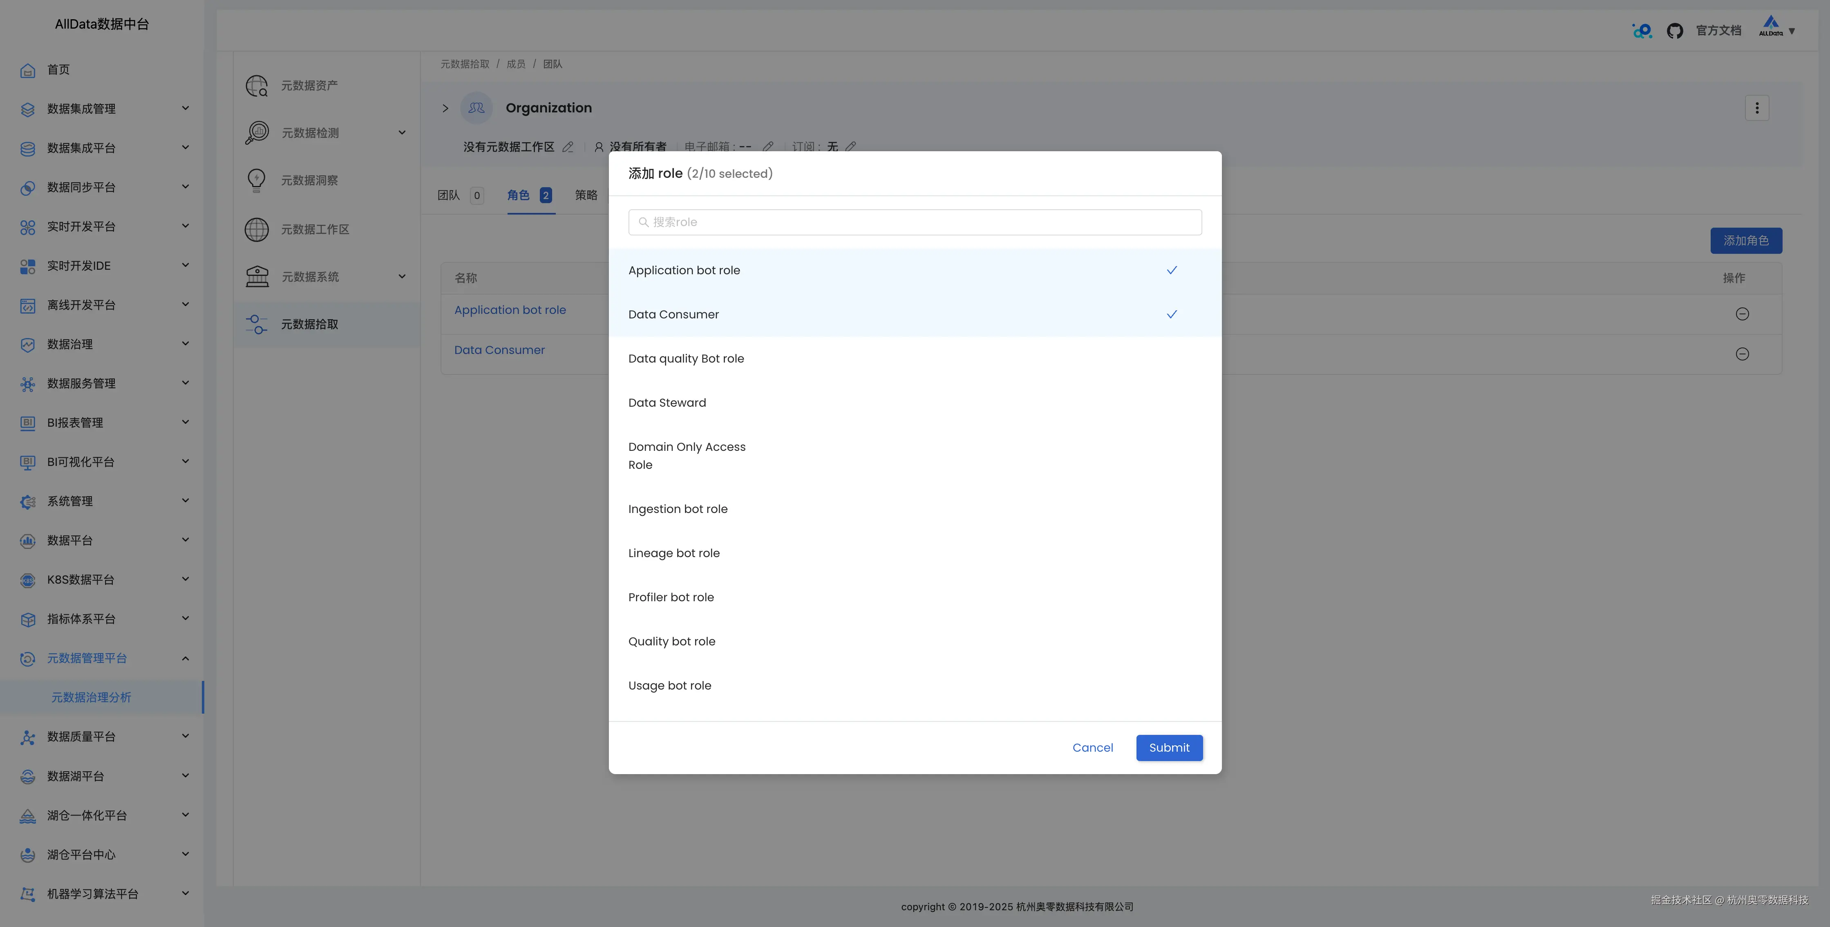Screen dimensions: 1830x927
Task: Click the GitHub icon in header
Action: click(x=1674, y=31)
